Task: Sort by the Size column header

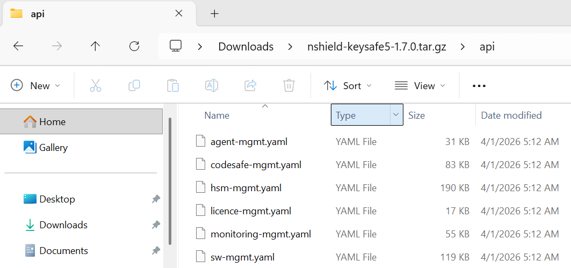Action: tap(416, 115)
